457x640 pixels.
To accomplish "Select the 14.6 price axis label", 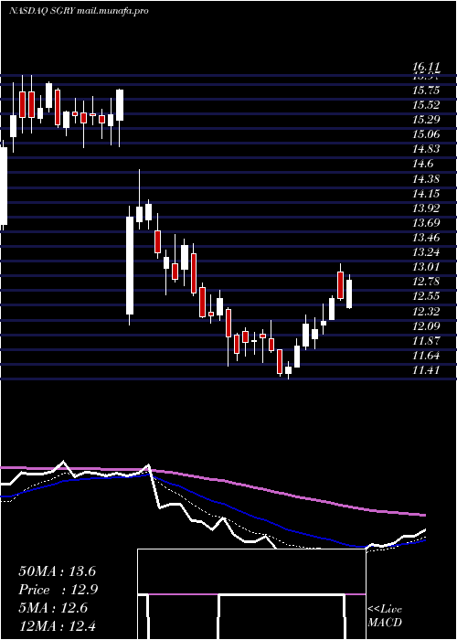I will click(x=424, y=164).
